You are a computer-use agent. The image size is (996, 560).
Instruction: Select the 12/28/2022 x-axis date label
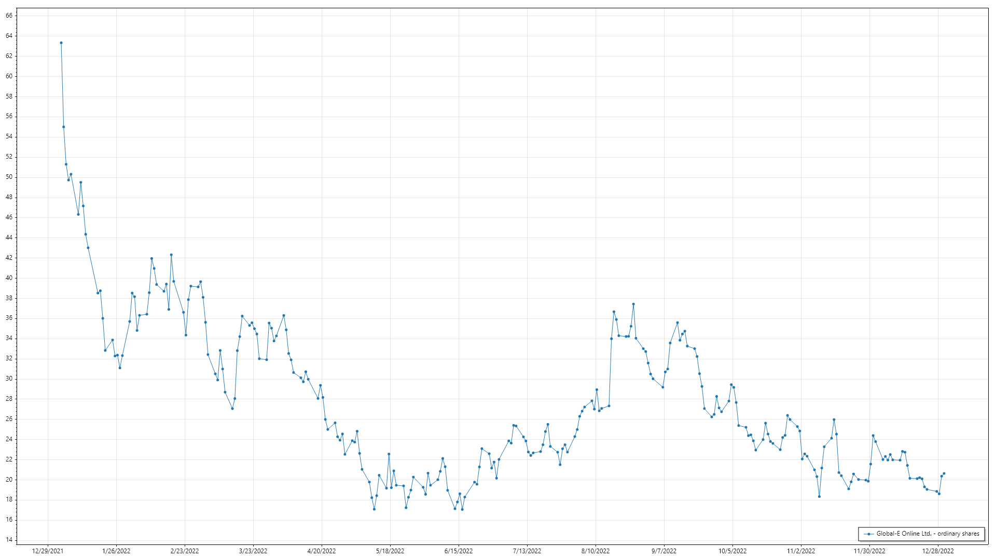pyautogui.click(x=938, y=551)
